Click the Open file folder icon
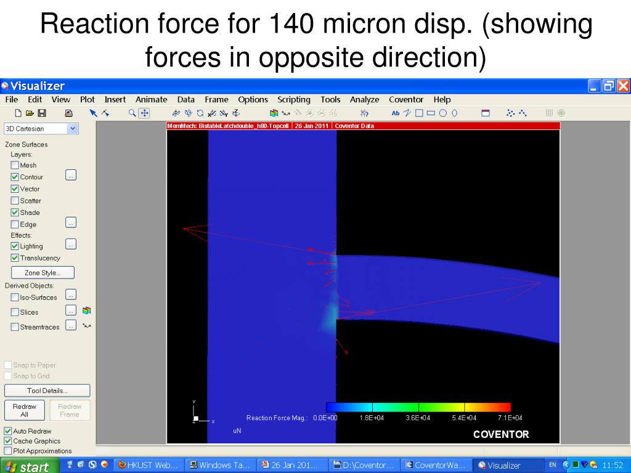Viewport: 631px width, 473px height. pos(30,113)
